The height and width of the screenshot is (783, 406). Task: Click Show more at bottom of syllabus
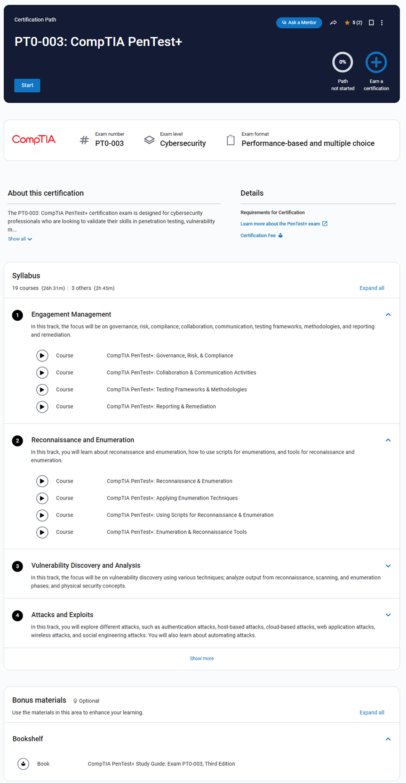pyautogui.click(x=201, y=658)
